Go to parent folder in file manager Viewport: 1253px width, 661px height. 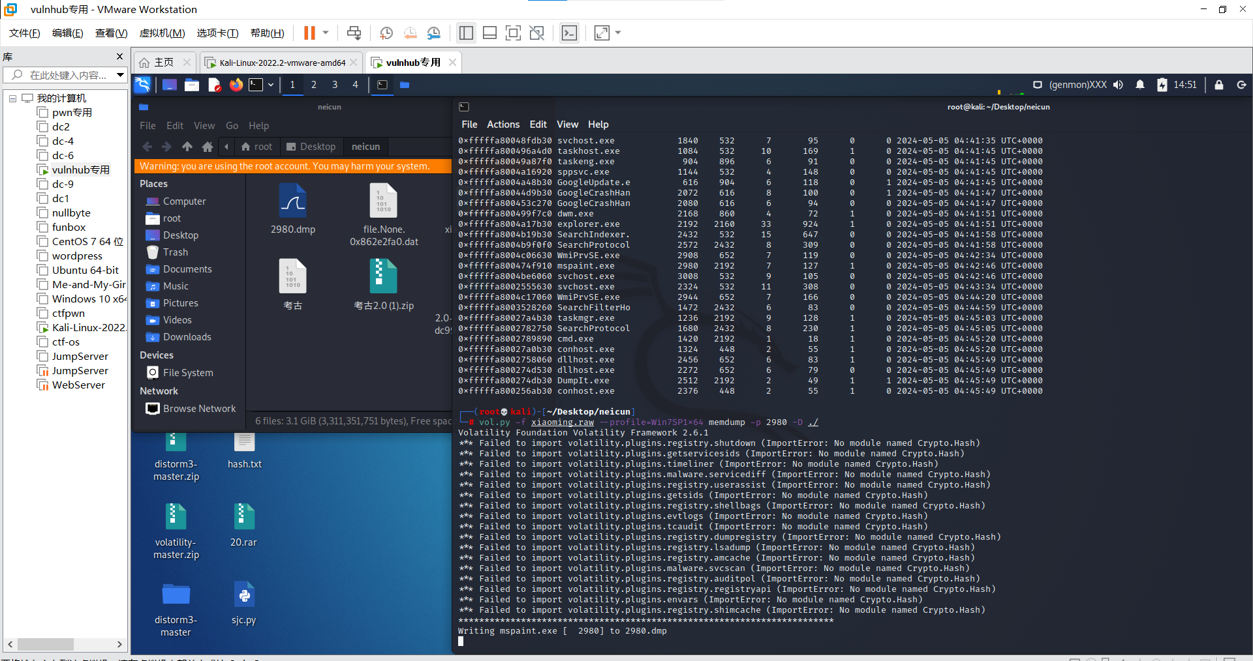[x=187, y=147]
